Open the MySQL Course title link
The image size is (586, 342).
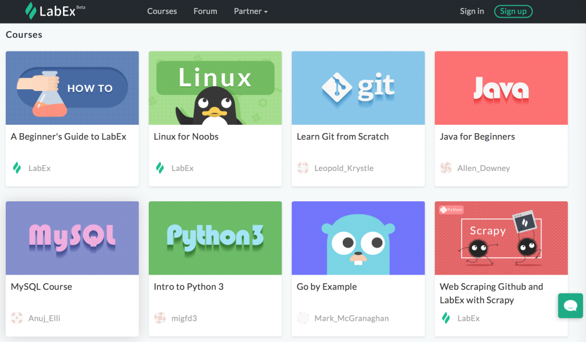41,287
